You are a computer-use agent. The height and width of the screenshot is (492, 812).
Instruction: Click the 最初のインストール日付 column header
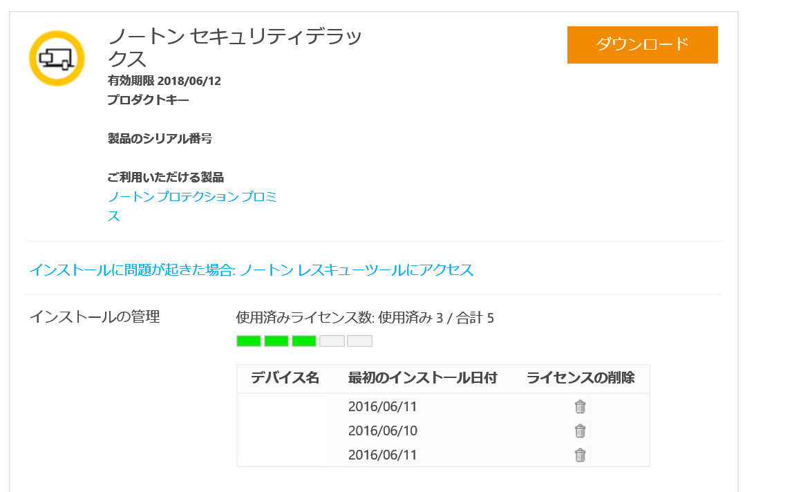[422, 378]
